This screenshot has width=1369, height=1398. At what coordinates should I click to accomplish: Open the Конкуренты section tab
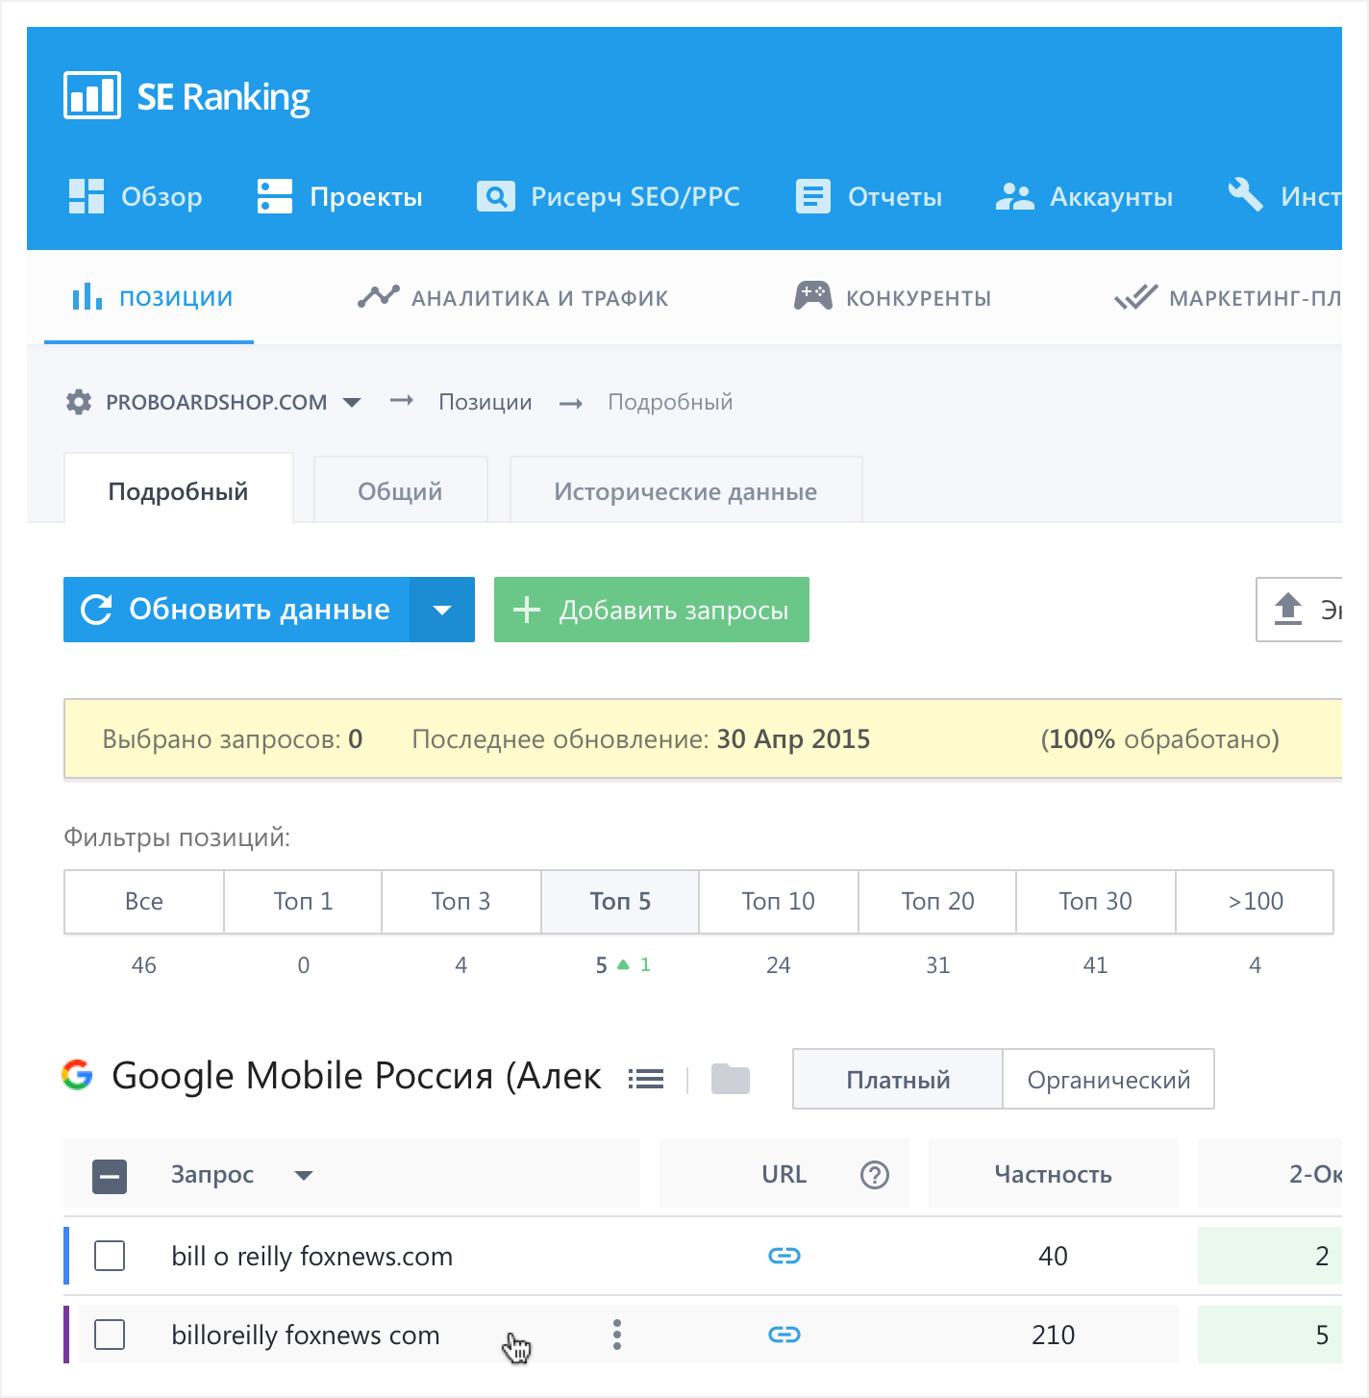[x=893, y=298]
